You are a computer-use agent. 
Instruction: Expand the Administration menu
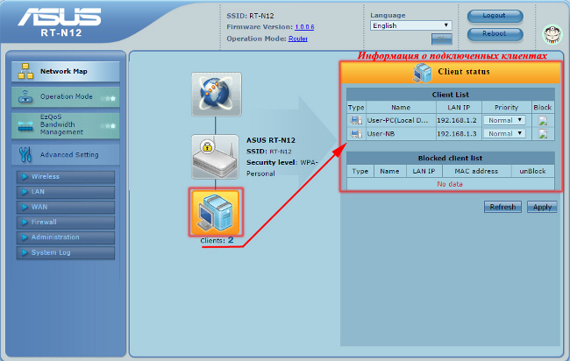pos(66,237)
